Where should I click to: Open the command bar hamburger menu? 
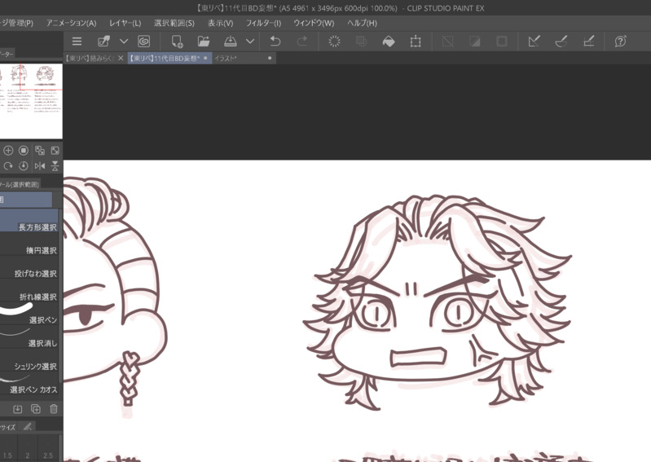tap(77, 41)
